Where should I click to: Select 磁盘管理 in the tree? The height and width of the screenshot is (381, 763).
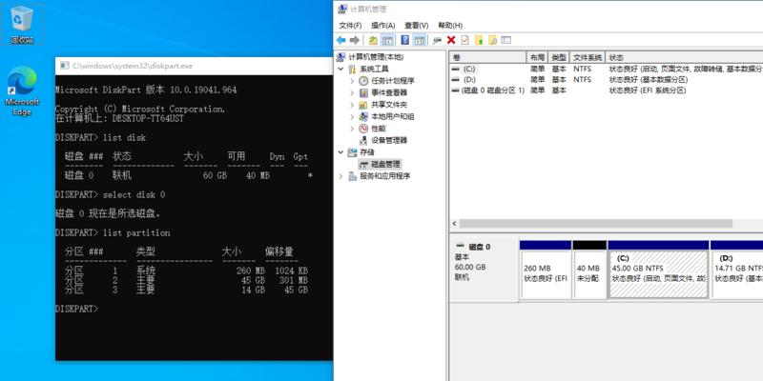point(385,164)
